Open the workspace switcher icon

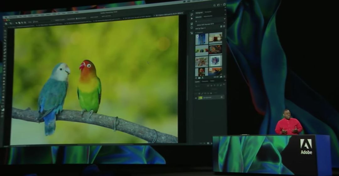(x=218, y=5)
